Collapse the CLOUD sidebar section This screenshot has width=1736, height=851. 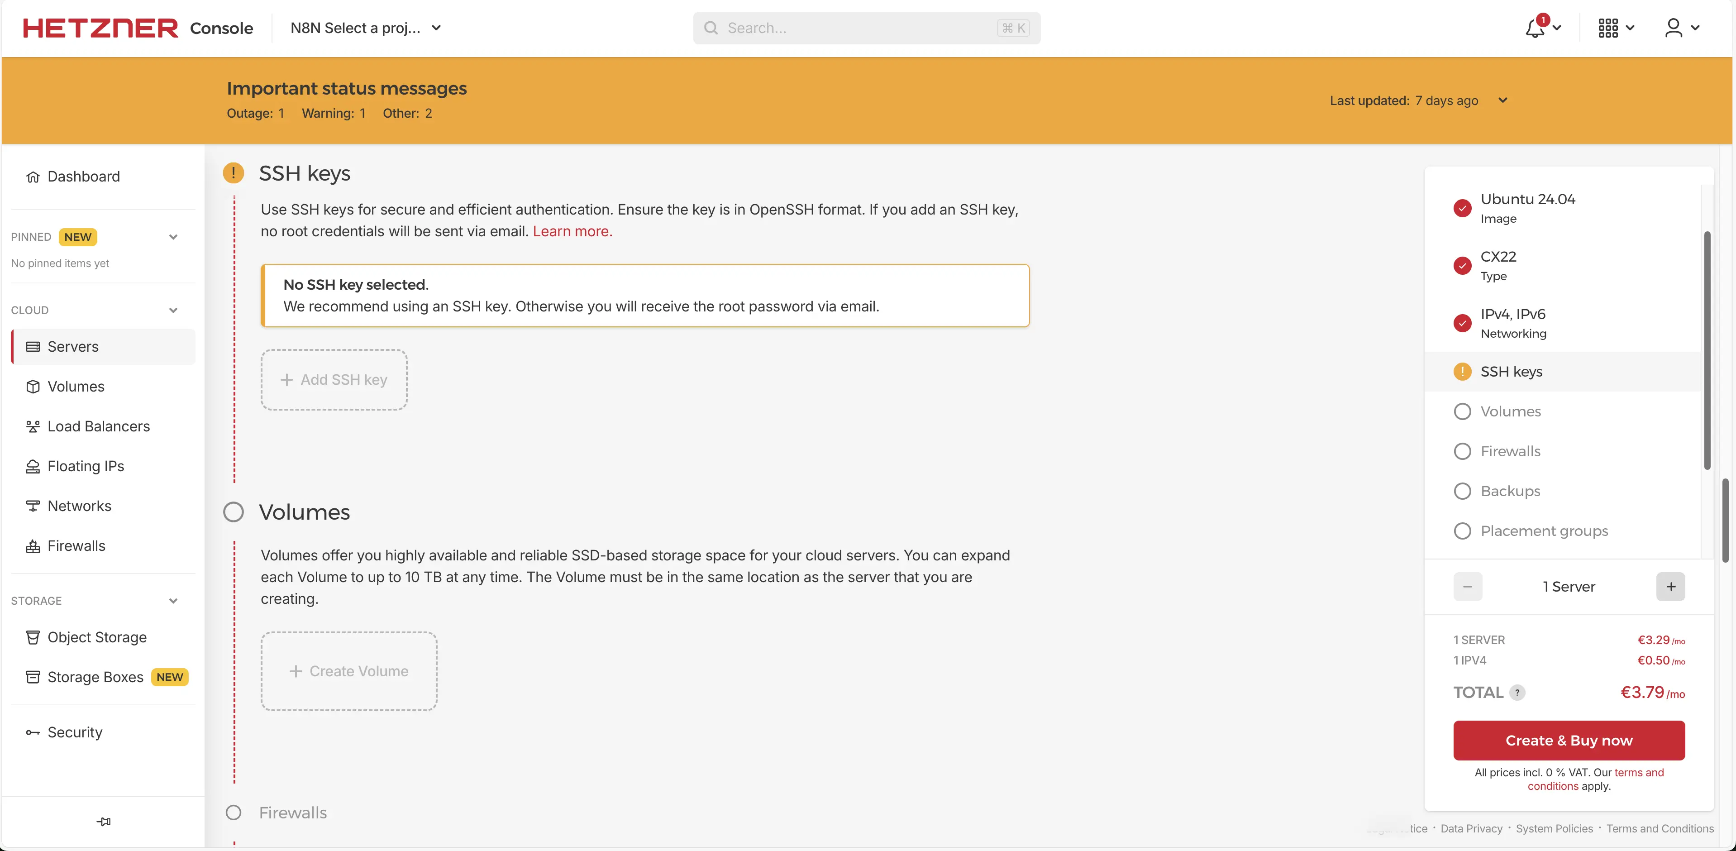click(x=173, y=310)
